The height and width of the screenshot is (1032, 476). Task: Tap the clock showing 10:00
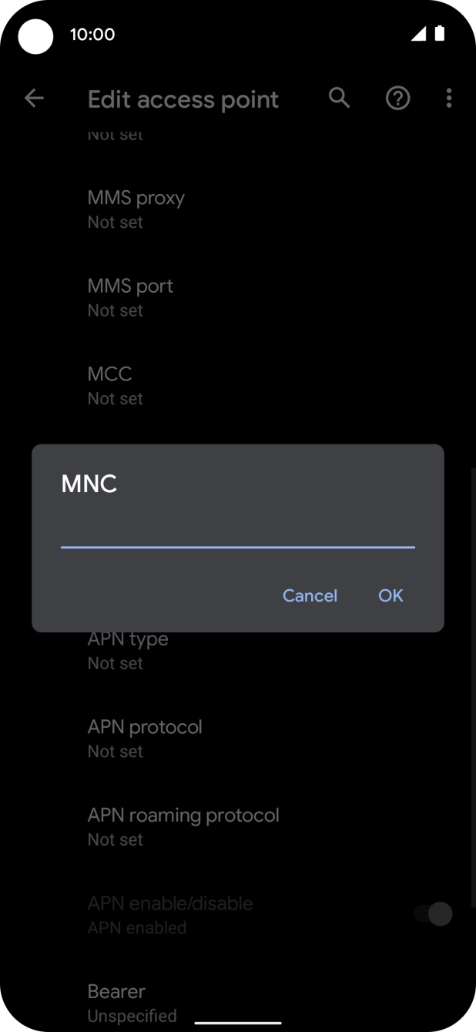[x=92, y=34]
